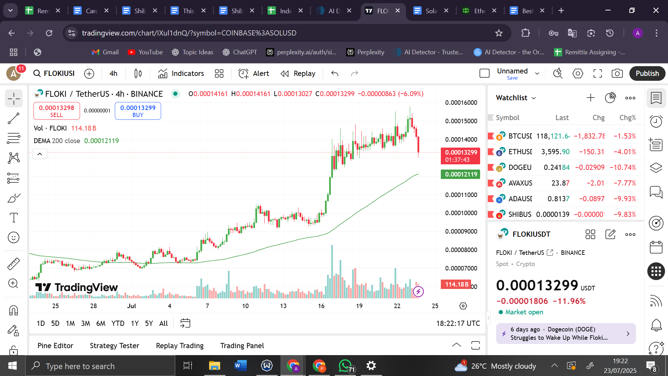Open Watchlist more options menu

pyautogui.click(x=630, y=98)
